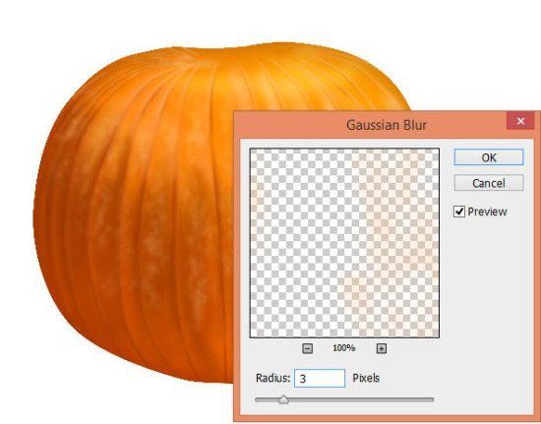The height and width of the screenshot is (424, 541).
Task: Click the slider track left of the handle
Action: point(267,399)
